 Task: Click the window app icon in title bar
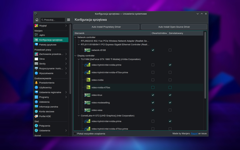[36, 14]
